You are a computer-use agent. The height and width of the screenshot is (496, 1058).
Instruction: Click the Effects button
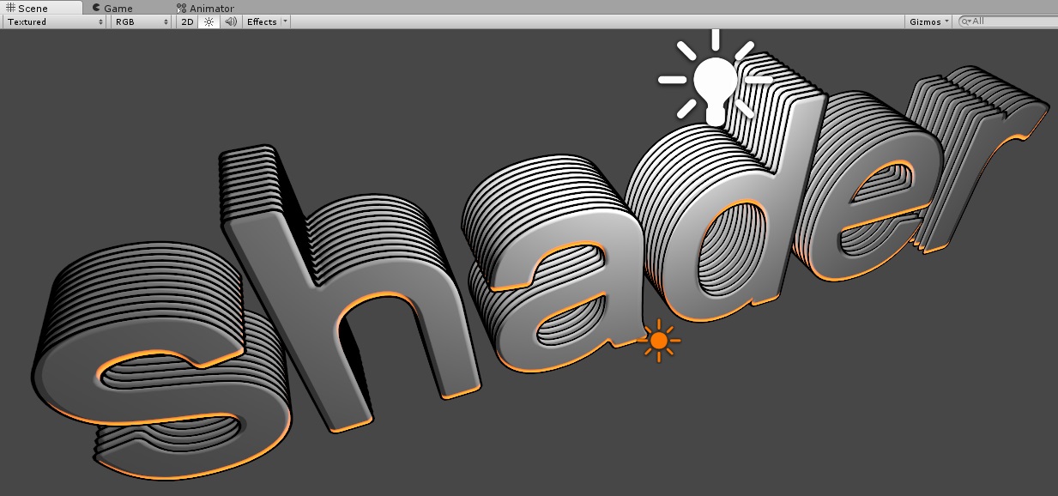[x=262, y=21]
